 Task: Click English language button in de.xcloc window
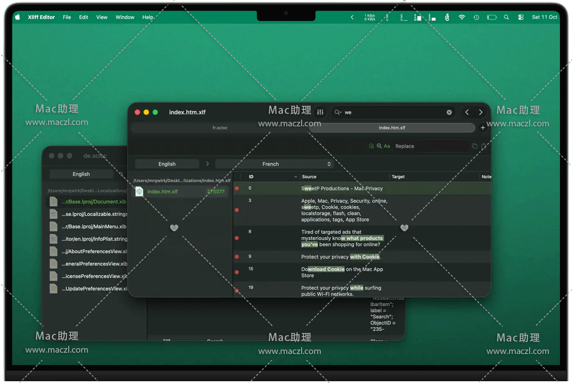point(81,174)
